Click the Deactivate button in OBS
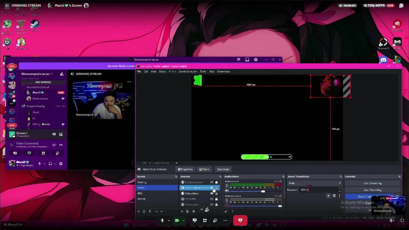 tap(223, 169)
